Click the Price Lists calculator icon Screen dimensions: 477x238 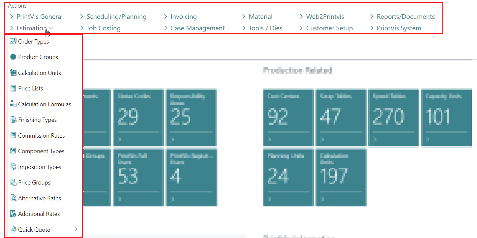coord(13,88)
